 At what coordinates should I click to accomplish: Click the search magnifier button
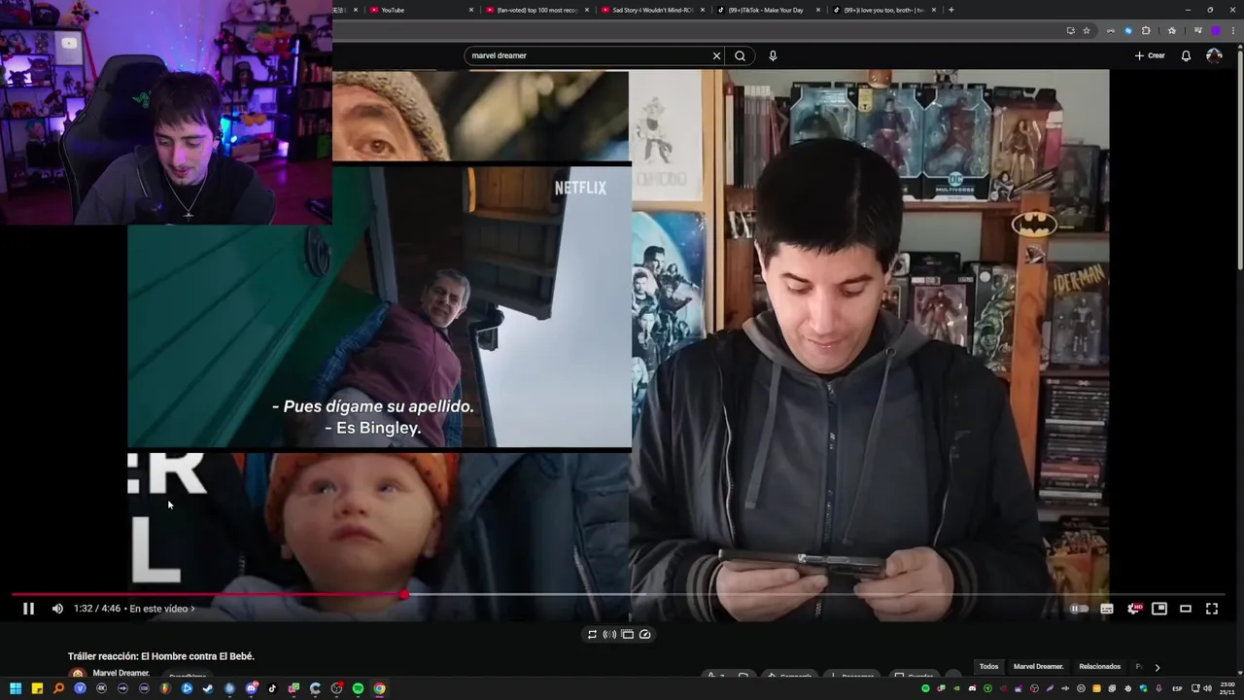[x=741, y=55]
